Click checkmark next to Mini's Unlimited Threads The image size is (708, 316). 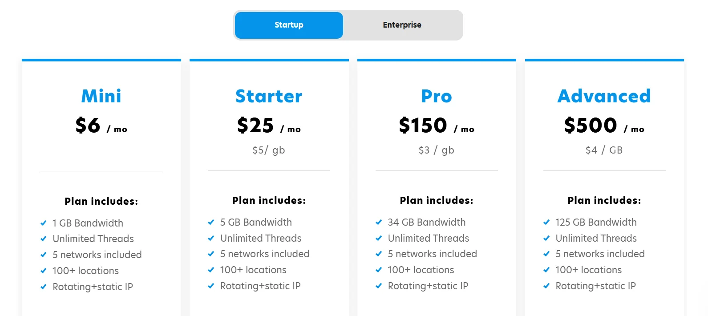coord(44,239)
